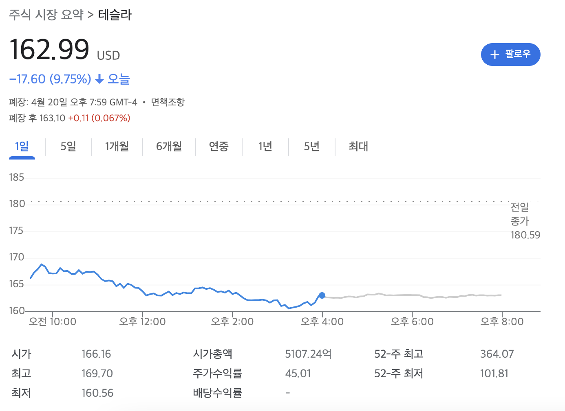Click the 배당수익률 label
The height and width of the screenshot is (411, 565).
point(217,393)
